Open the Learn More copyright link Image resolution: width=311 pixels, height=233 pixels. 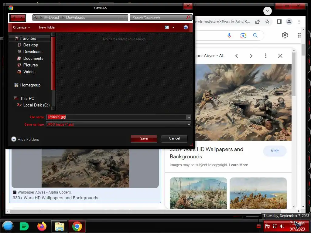(x=238, y=165)
